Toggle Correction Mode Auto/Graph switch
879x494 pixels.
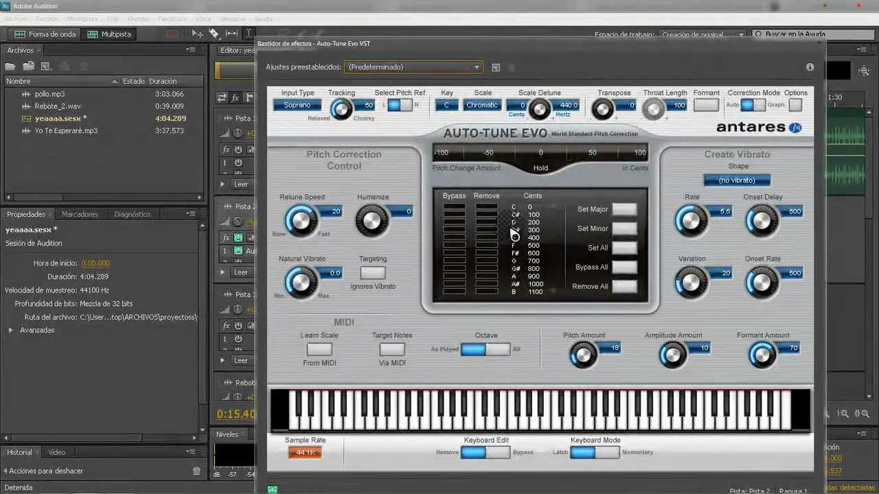coord(753,105)
